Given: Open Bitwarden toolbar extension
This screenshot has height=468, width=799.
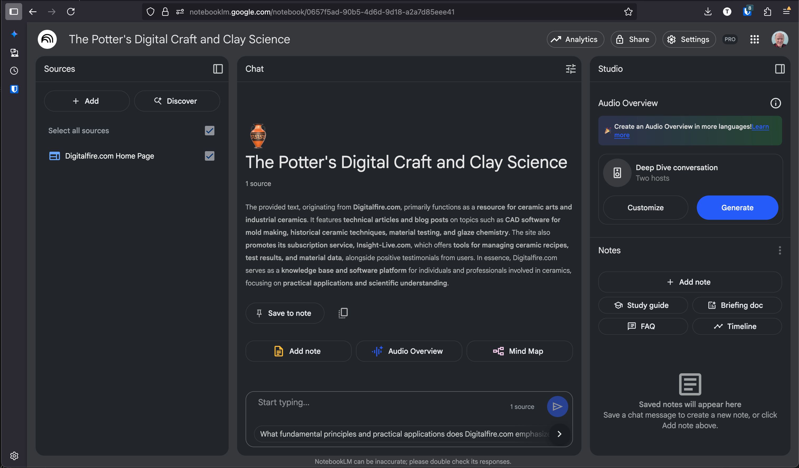Looking at the screenshot, I should (747, 12).
